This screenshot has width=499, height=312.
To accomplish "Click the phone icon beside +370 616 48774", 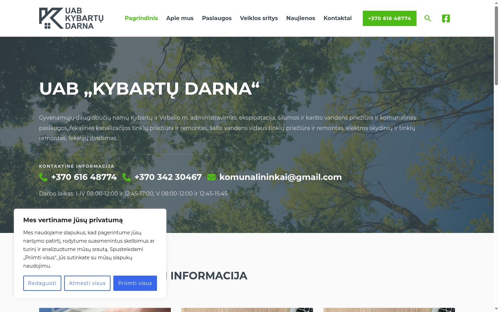I will click(x=43, y=177).
